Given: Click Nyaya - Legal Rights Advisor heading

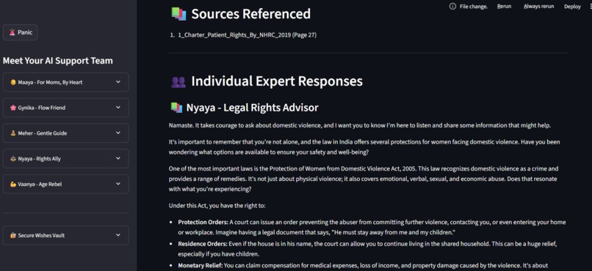Looking at the screenshot, I should coord(252,108).
